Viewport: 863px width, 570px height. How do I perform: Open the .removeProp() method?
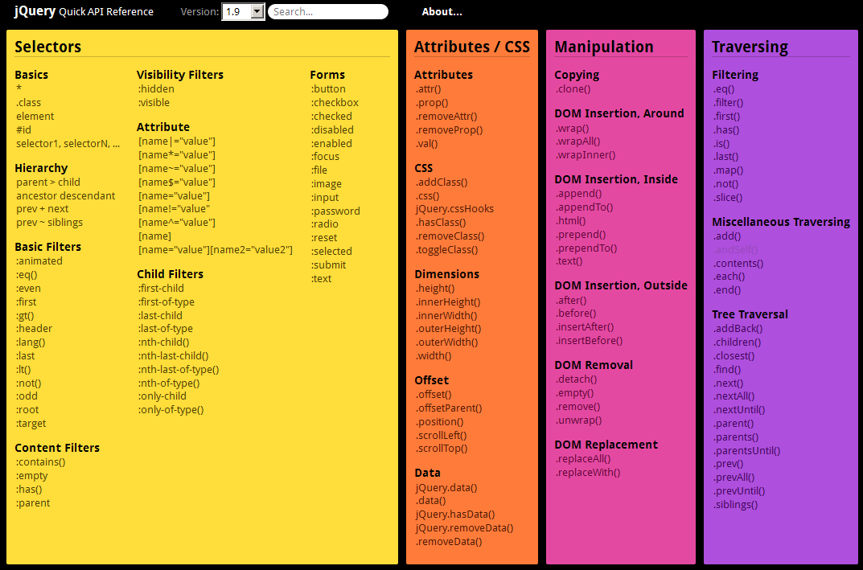pyautogui.click(x=449, y=130)
